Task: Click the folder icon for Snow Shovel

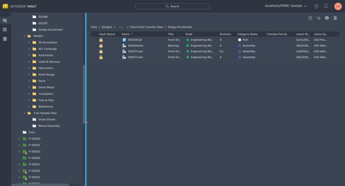Action: [34, 119]
